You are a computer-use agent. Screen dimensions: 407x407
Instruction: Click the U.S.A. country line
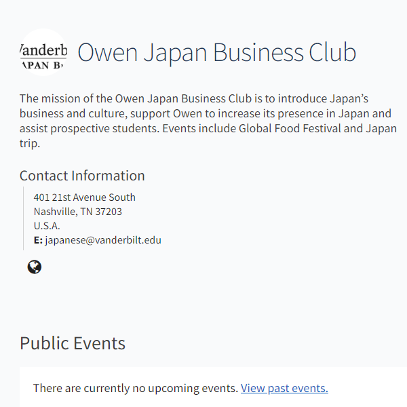(x=47, y=226)
